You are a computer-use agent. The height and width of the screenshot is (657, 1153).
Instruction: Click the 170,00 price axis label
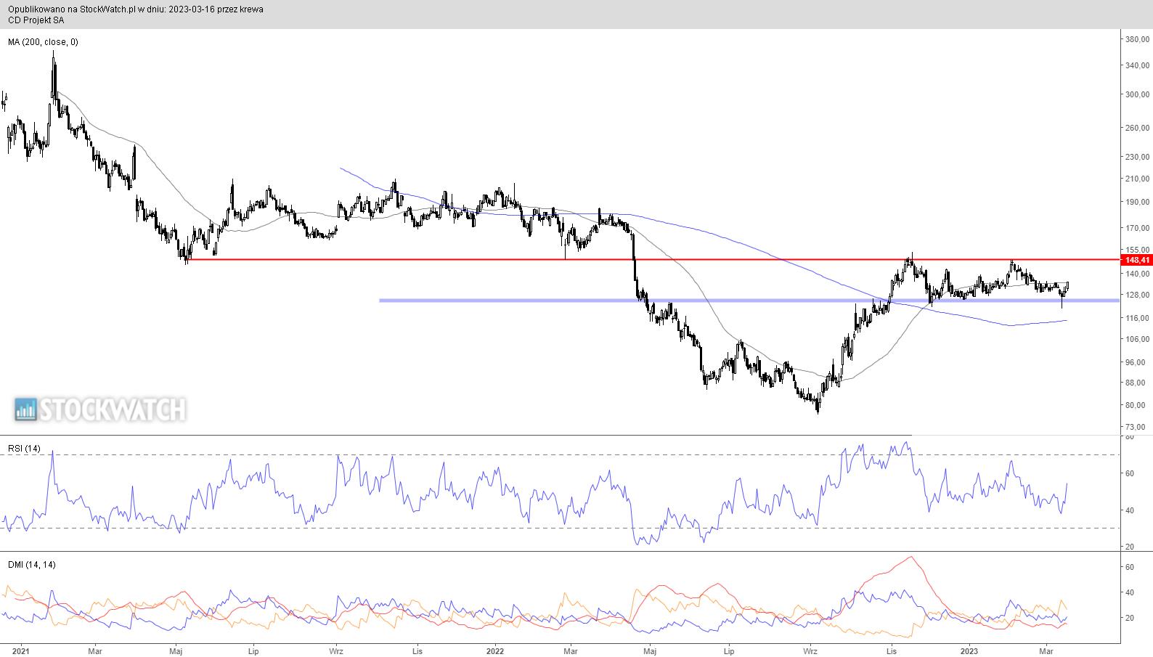click(1137, 228)
